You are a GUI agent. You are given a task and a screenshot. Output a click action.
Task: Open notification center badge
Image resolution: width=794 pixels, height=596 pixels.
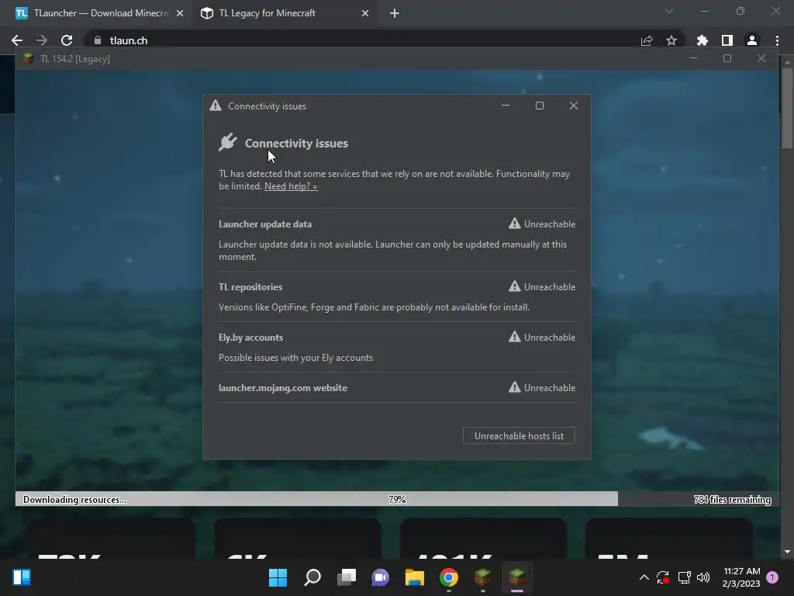(x=772, y=577)
